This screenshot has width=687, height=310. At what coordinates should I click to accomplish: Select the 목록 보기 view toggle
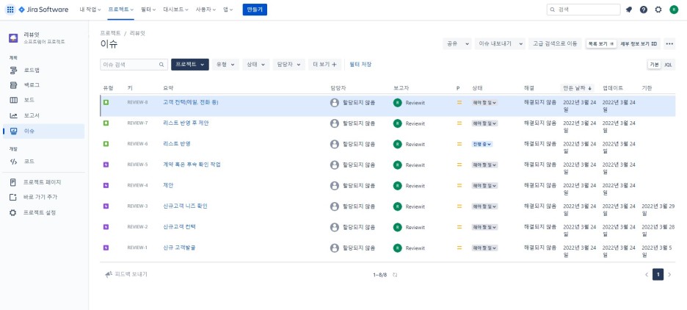(600, 44)
